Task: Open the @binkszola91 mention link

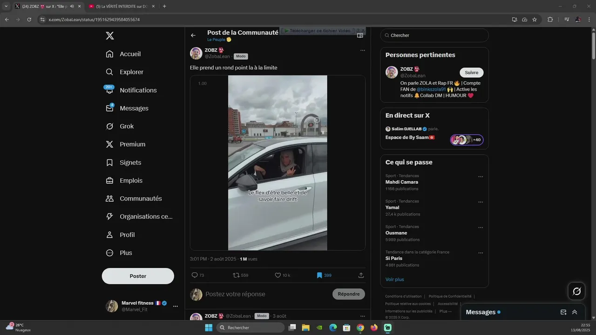Action: (431, 89)
